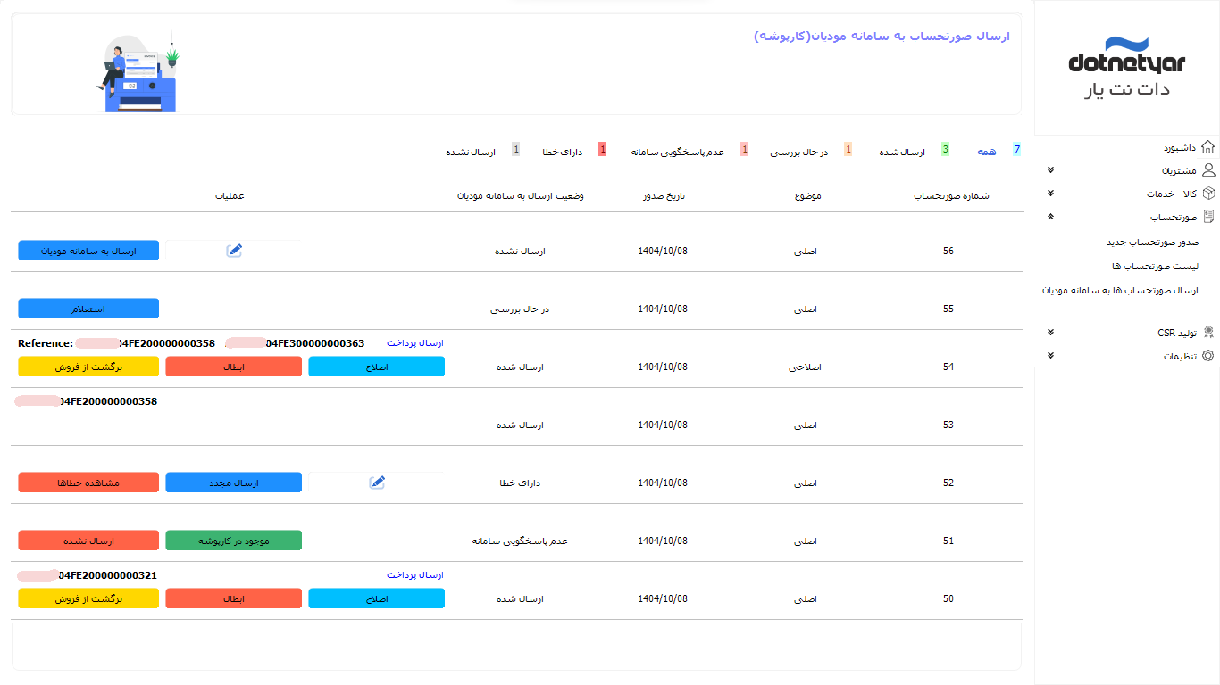Collapse the invoice menu chevron

(1050, 217)
